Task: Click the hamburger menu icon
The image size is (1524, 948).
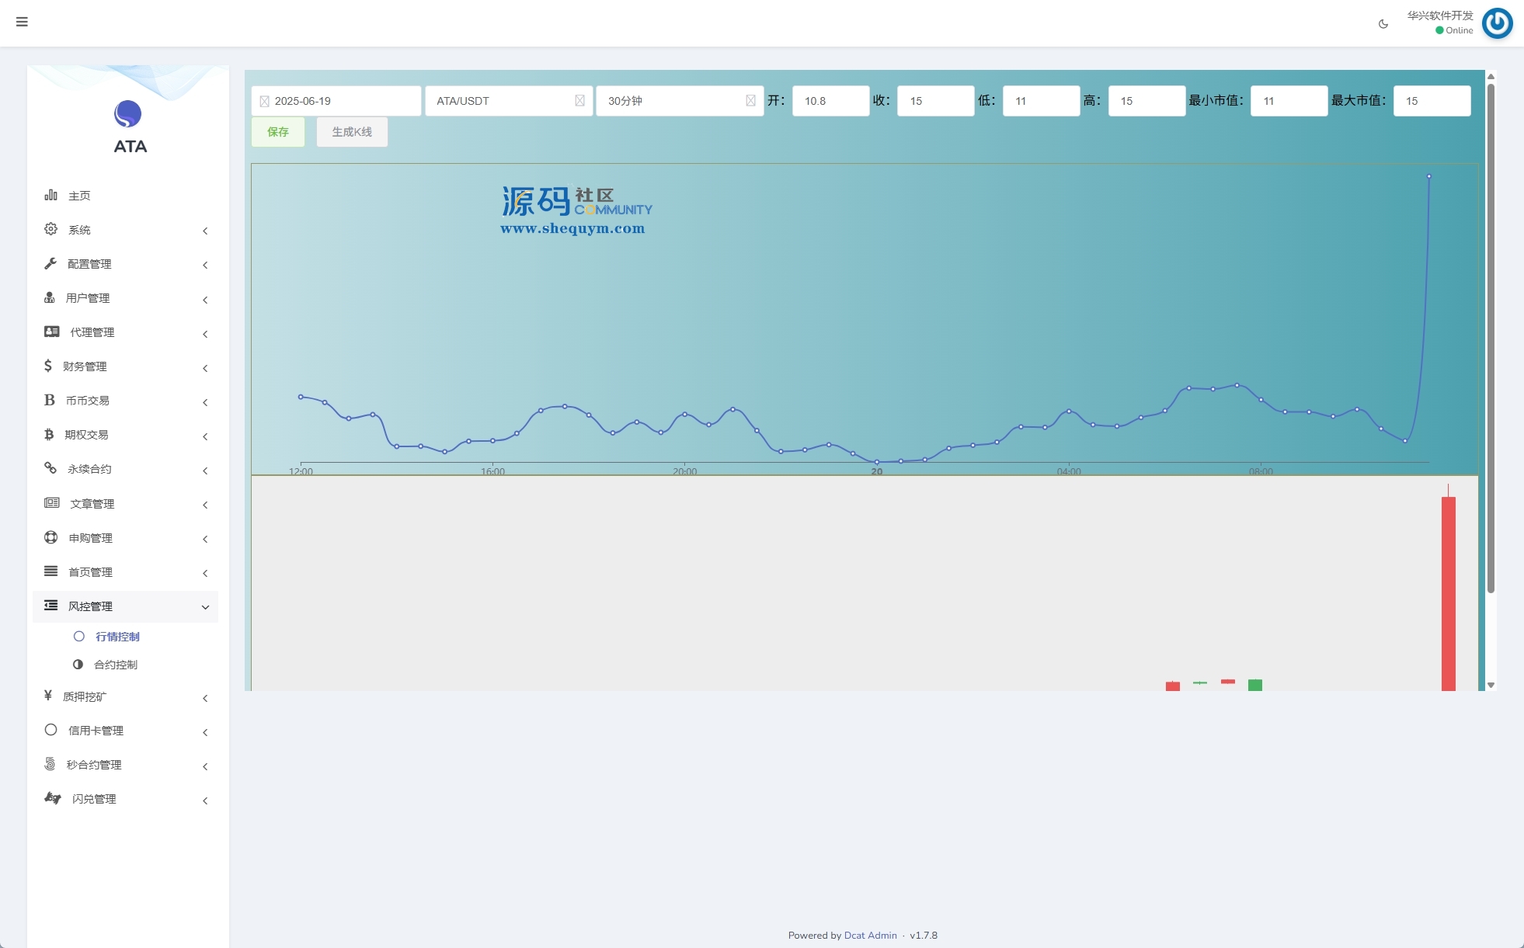Action: pos(22,22)
